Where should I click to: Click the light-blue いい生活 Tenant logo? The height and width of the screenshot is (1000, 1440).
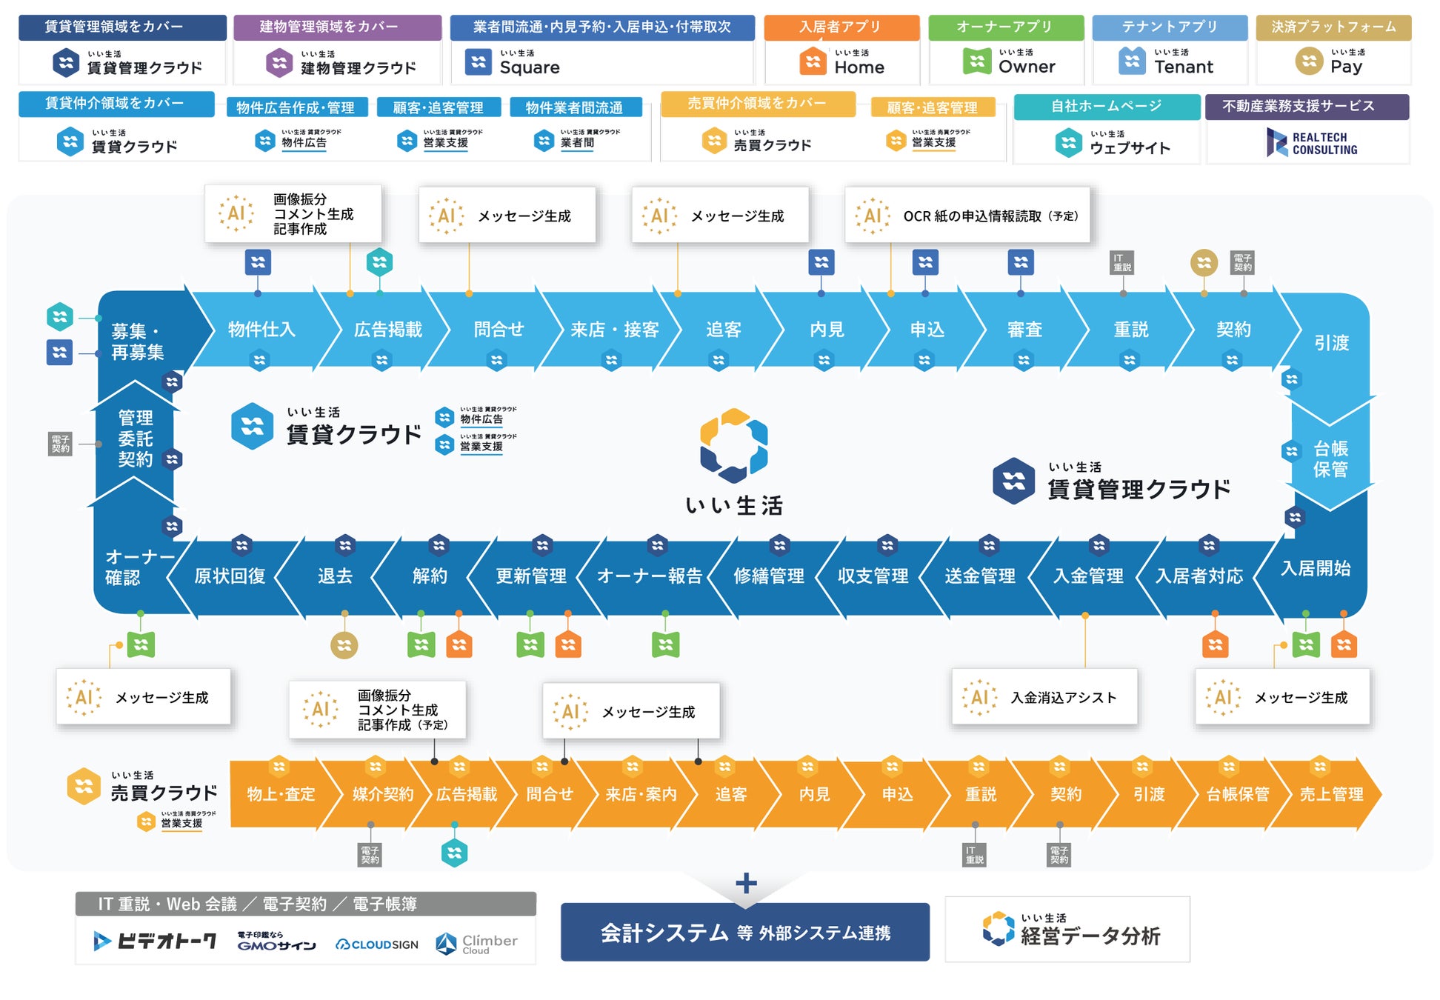1166,61
